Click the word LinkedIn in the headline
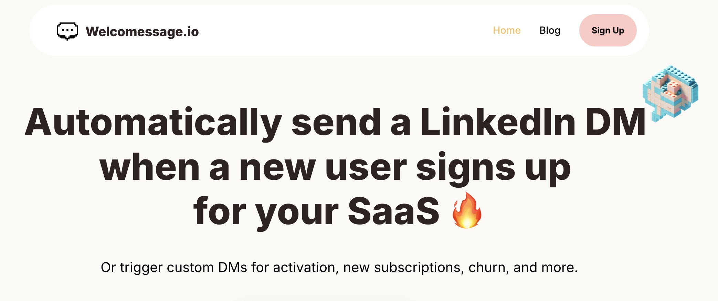This screenshot has height=301, width=718. 498,123
